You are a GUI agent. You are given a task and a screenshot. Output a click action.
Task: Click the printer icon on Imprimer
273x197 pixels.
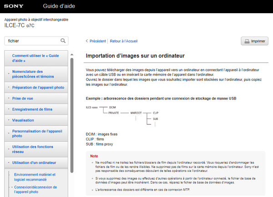[x=247, y=41]
